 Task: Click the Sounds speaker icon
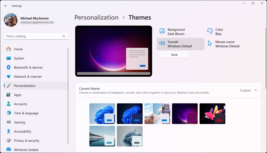162,43
